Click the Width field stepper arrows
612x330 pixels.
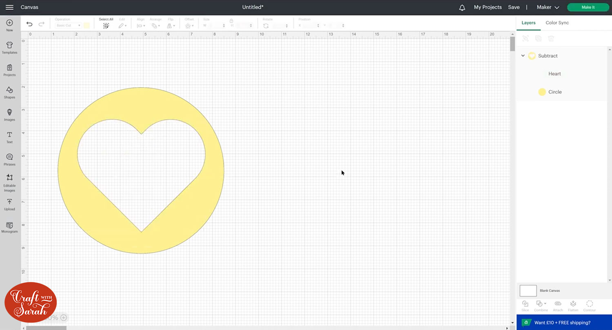(x=224, y=26)
